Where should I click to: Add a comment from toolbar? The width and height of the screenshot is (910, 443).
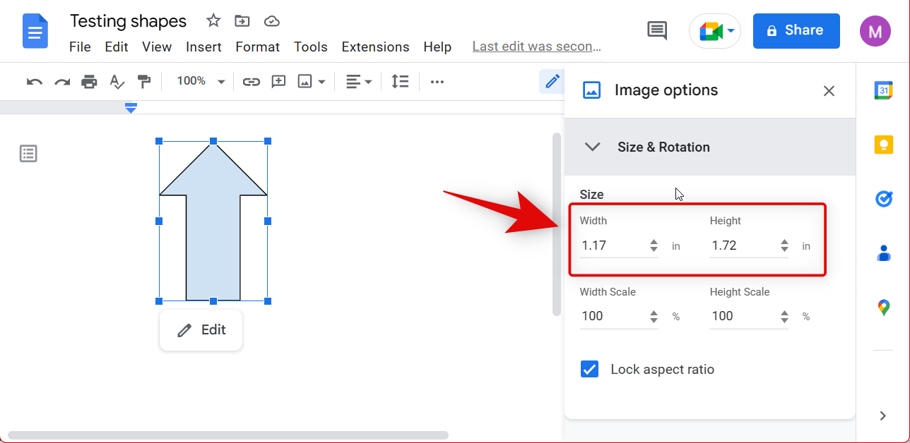[x=278, y=82]
